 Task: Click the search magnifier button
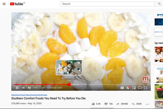coord(159,4)
